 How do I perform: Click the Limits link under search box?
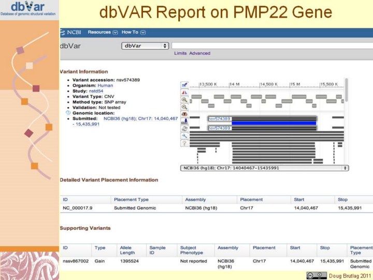(180, 53)
